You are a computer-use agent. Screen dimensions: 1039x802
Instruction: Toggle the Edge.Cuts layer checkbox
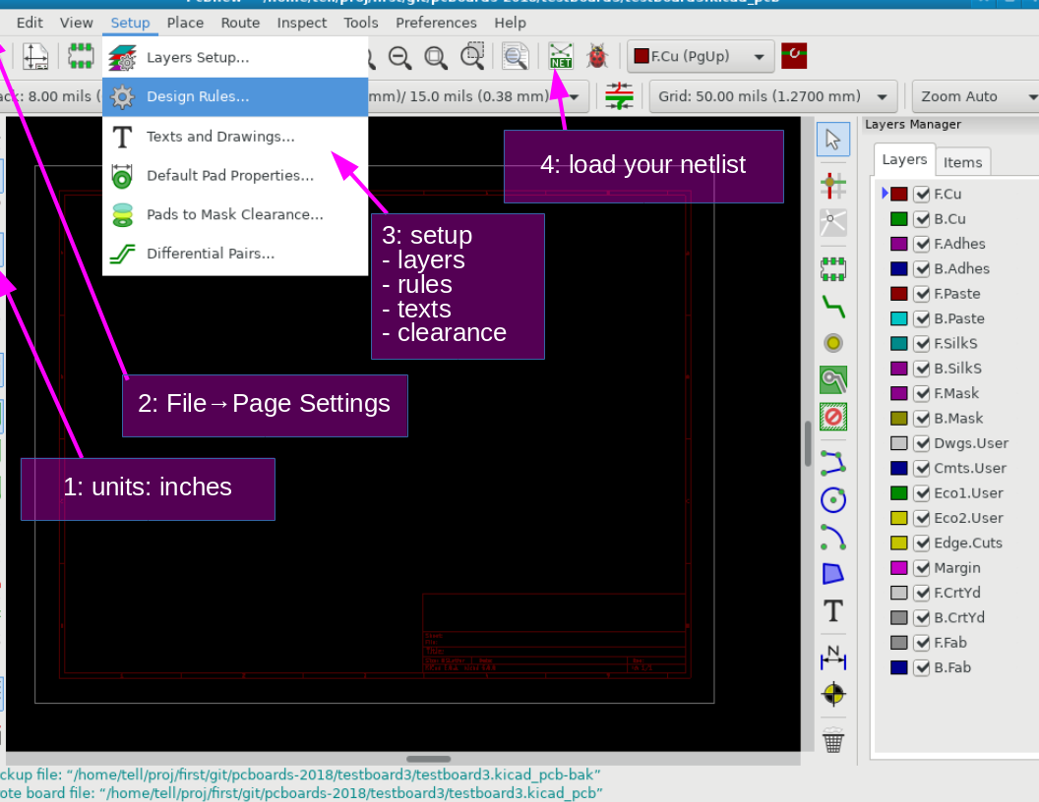coord(922,544)
